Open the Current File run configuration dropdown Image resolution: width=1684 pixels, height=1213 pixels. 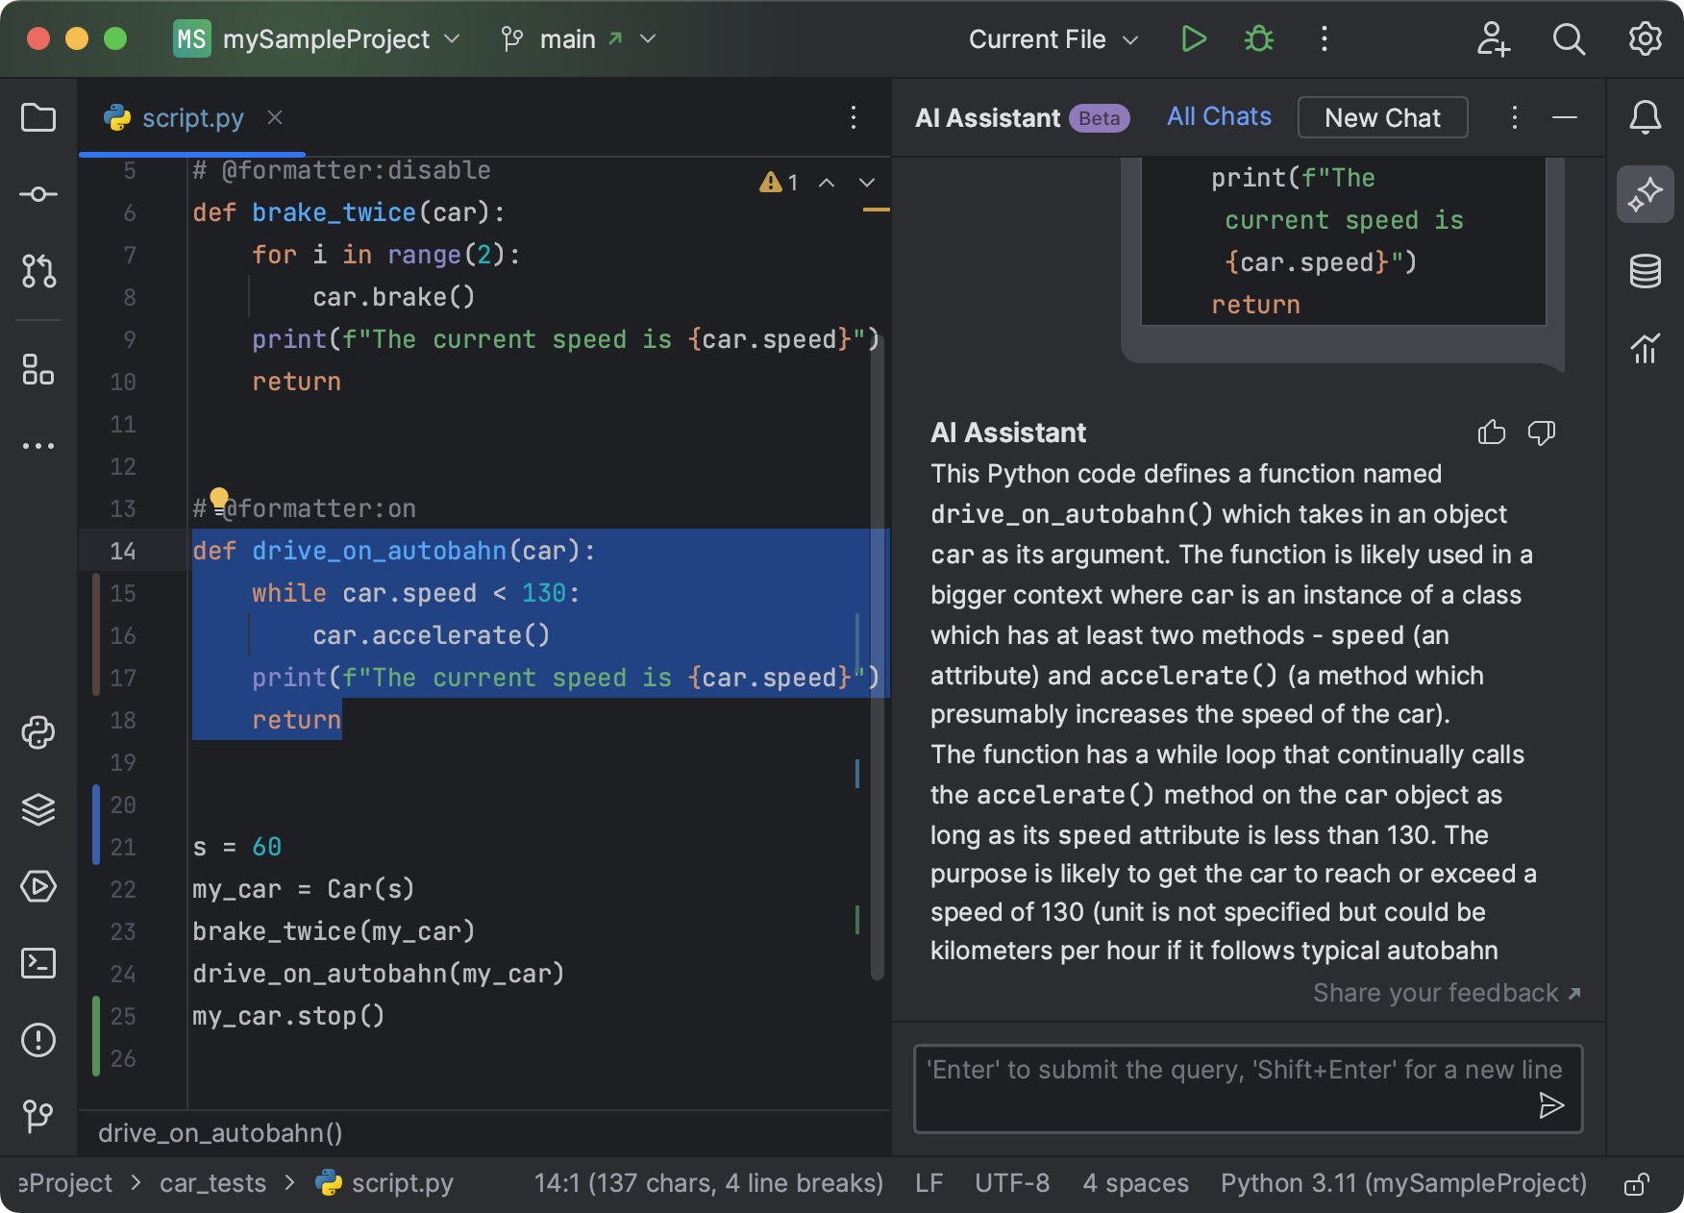[1053, 39]
